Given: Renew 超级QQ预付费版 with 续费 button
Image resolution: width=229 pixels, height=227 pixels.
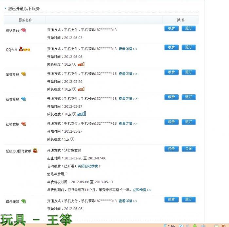Looking at the screenshot, I should click(171, 149).
